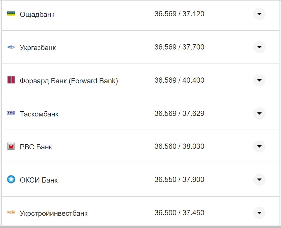281x228 pixels.
Task: Click the ТАС logo next to Таскомбанк
Action: 11,113
